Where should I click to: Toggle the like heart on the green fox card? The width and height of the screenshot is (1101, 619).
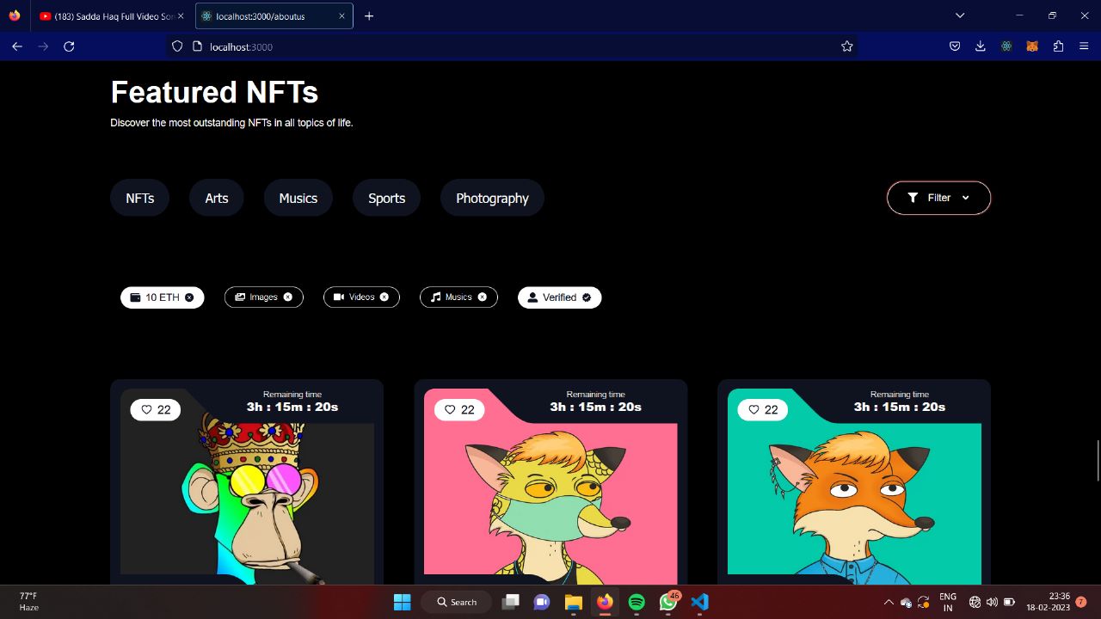coord(753,409)
